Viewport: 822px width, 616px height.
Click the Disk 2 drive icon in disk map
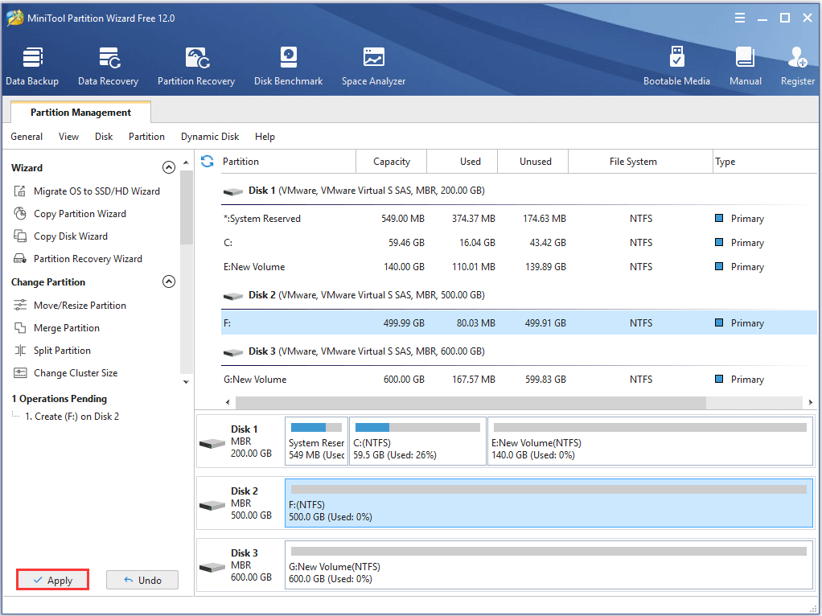pyautogui.click(x=212, y=505)
